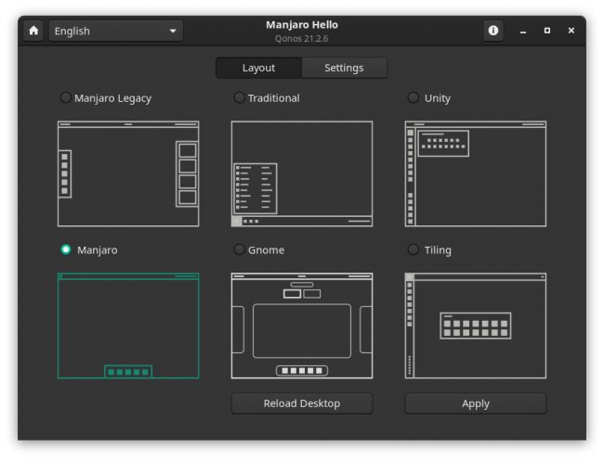604x460 pixels.
Task: Click the home icon button
Action: pyautogui.click(x=33, y=31)
